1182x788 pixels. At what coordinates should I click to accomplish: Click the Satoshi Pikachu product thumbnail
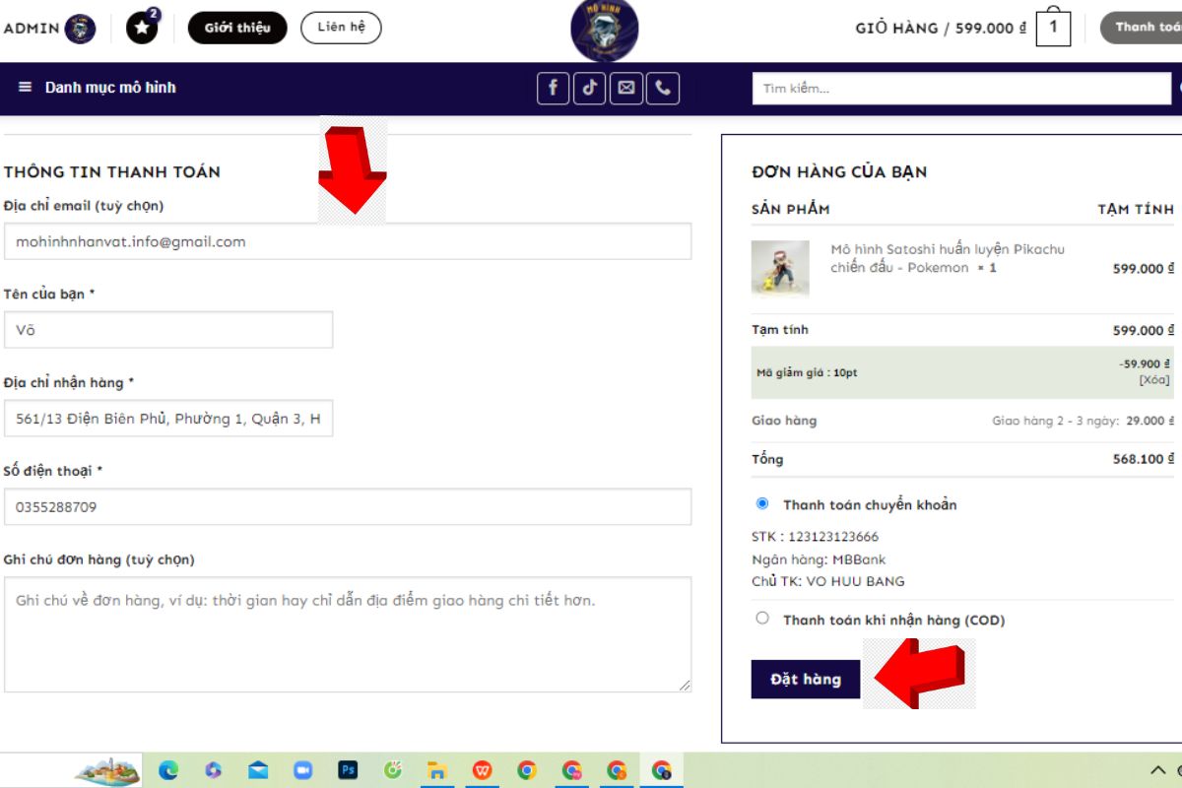coord(780,268)
